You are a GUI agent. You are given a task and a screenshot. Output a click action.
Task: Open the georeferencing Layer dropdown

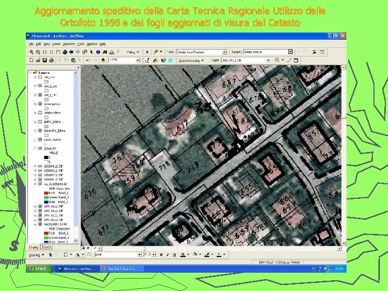pyautogui.click(x=268, y=60)
